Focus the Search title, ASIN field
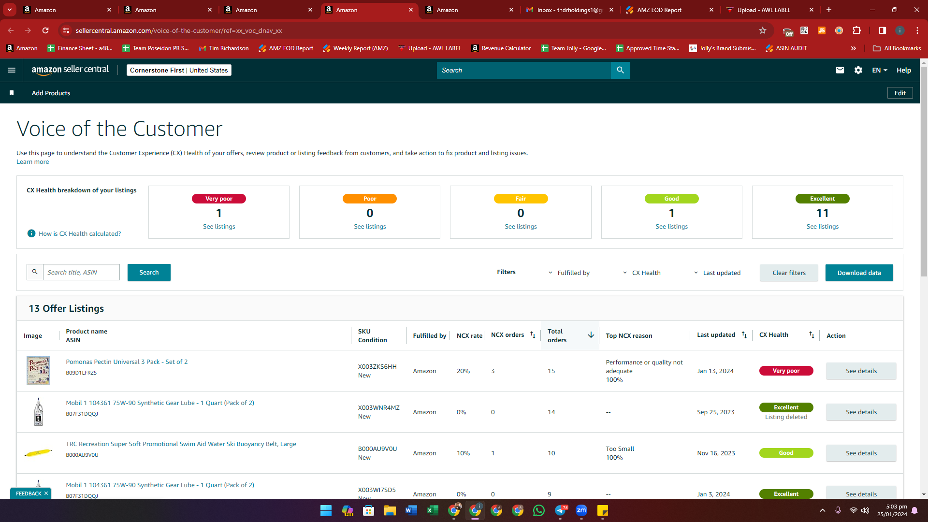The image size is (928, 522). pyautogui.click(x=81, y=272)
